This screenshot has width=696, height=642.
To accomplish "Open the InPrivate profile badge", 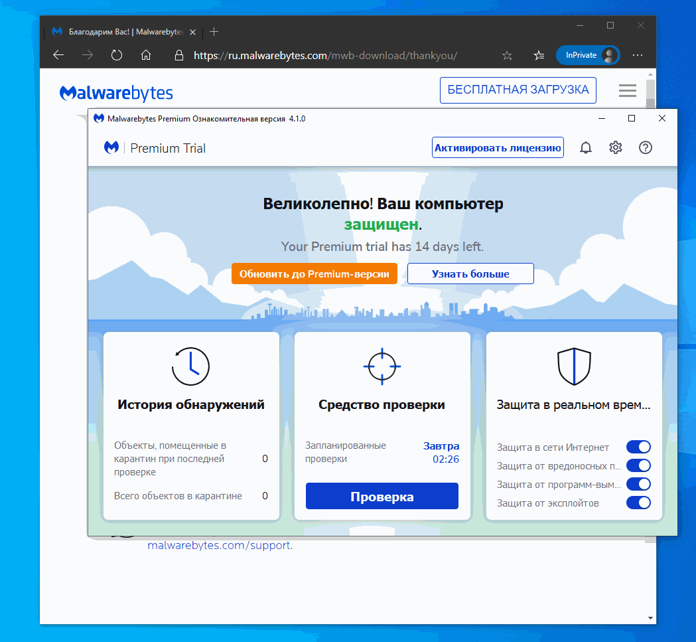I will [x=588, y=55].
